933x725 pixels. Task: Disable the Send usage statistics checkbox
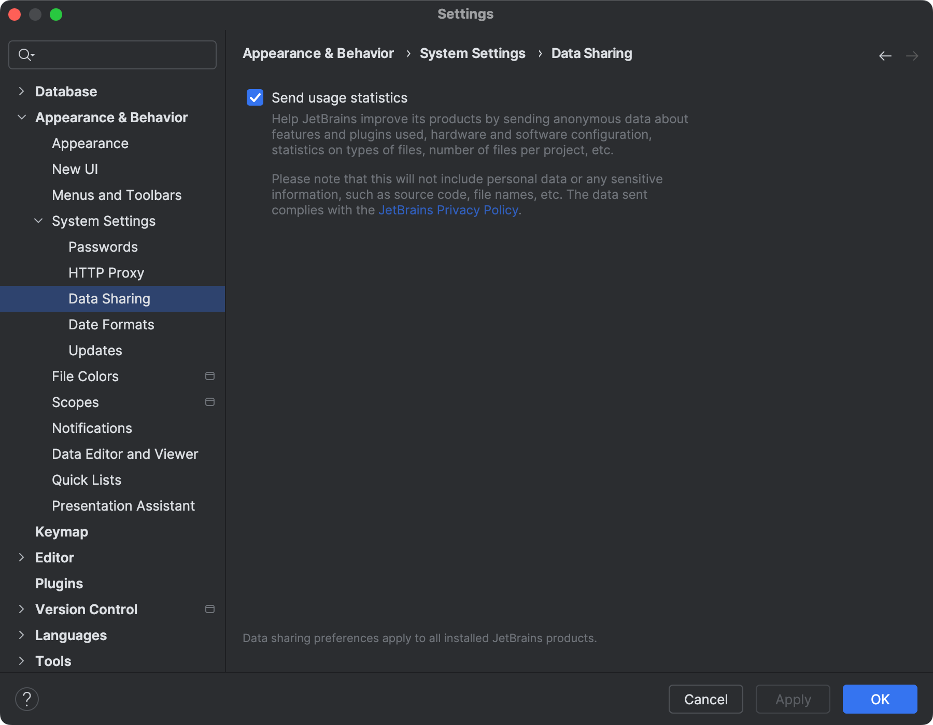(x=255, y=97)
